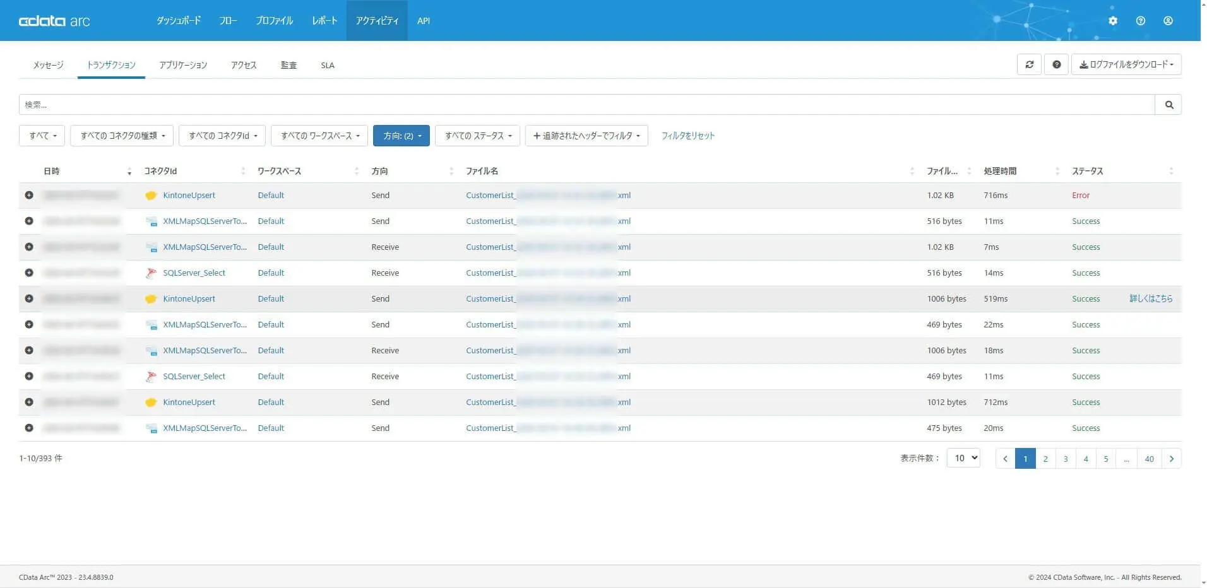1207x588 pixels.
Task: Download log files via ログファイルをダウンロード button
Action: point(1126,64)
